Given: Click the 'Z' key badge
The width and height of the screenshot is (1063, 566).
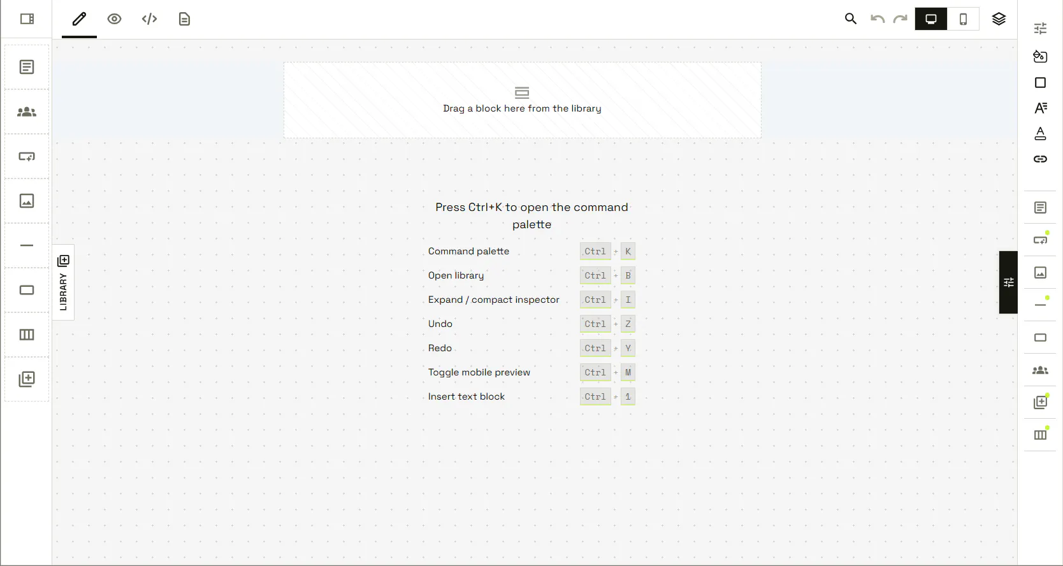Looking at the screenshot, I should point(628,324).
